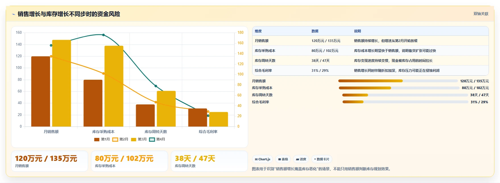Click the 库存采购成本 progress bar

[x=399, y=88]
